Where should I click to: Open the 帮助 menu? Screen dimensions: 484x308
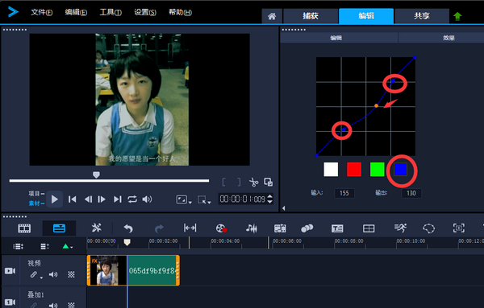180,12
